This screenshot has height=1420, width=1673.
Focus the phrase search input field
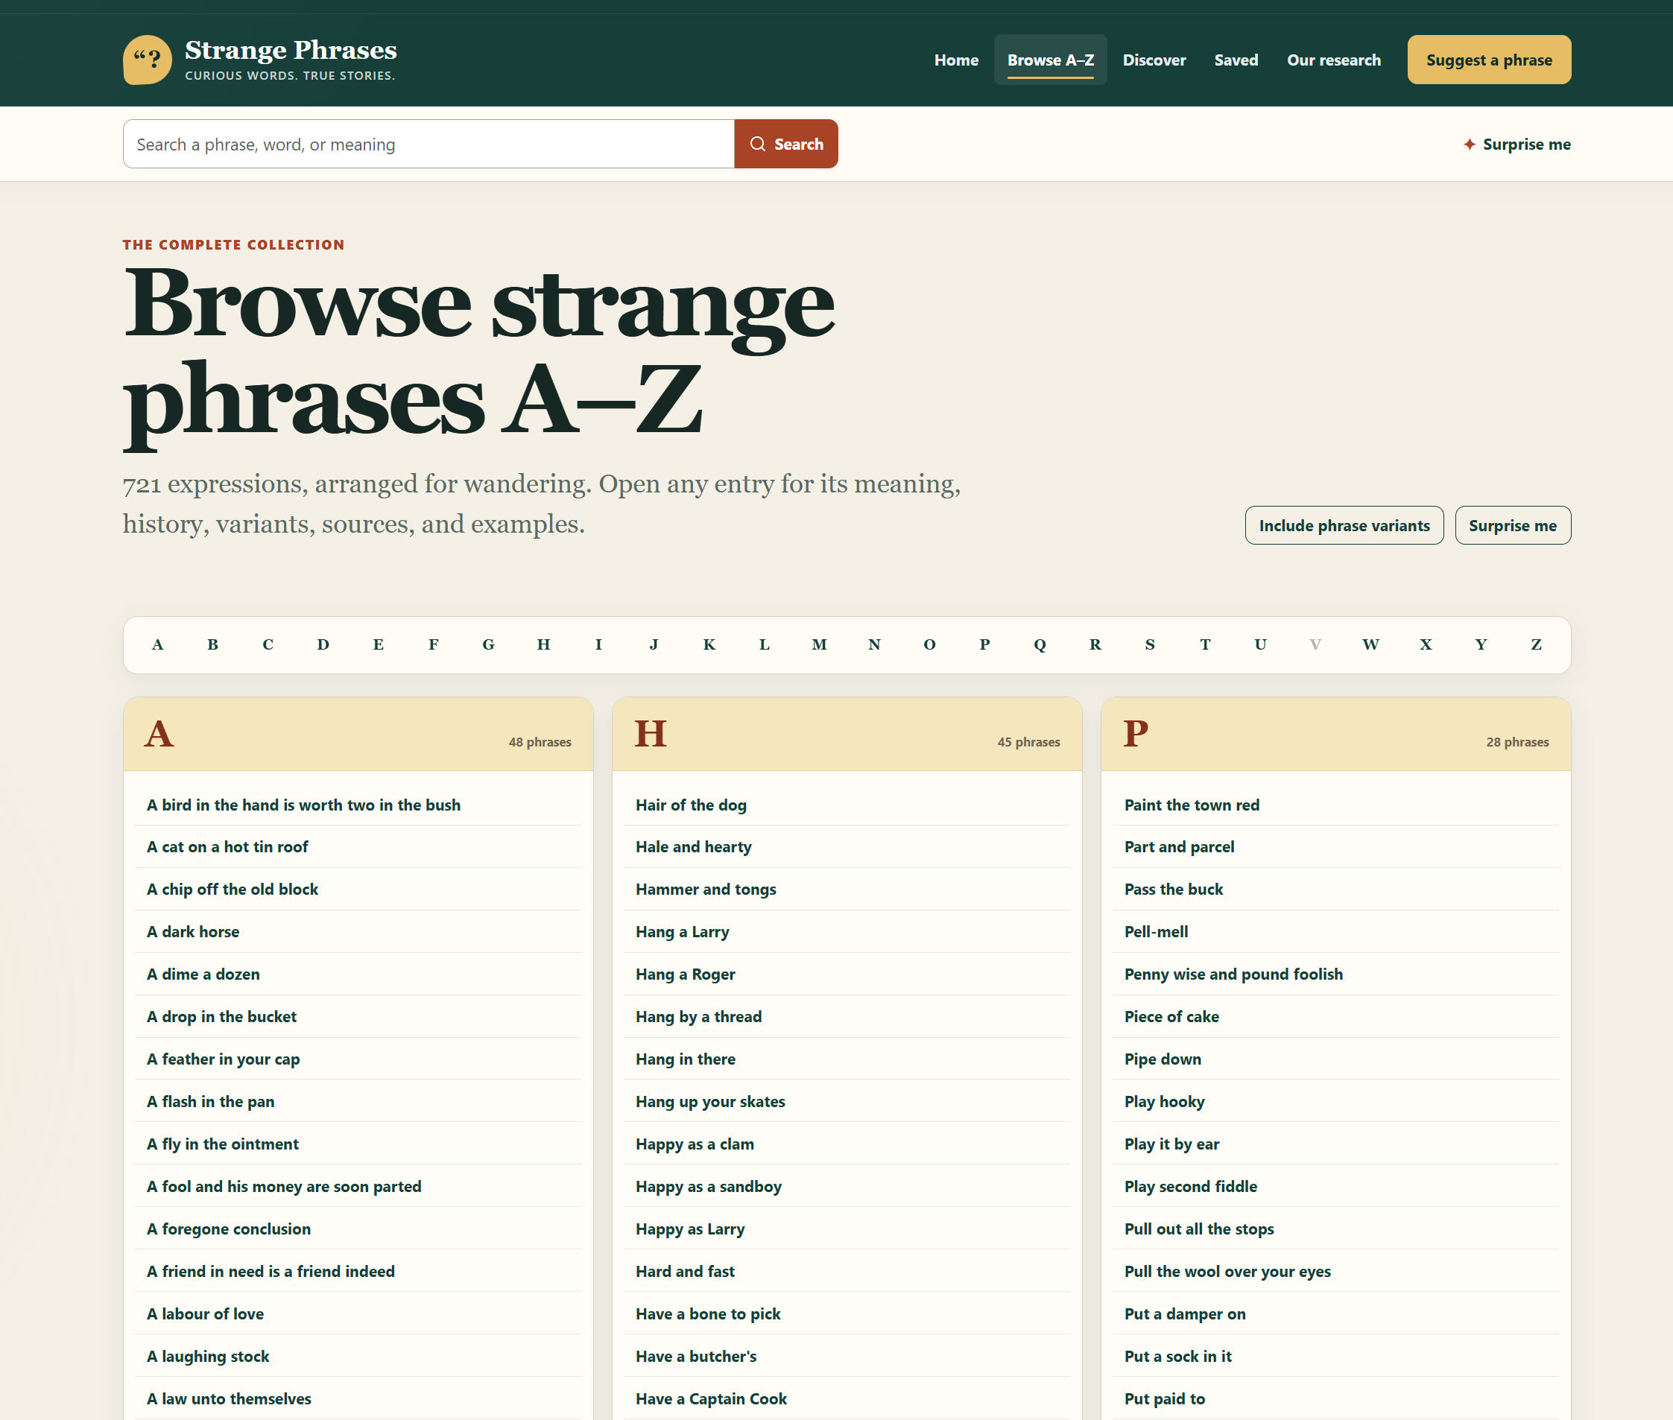click(x=428, y=144)
